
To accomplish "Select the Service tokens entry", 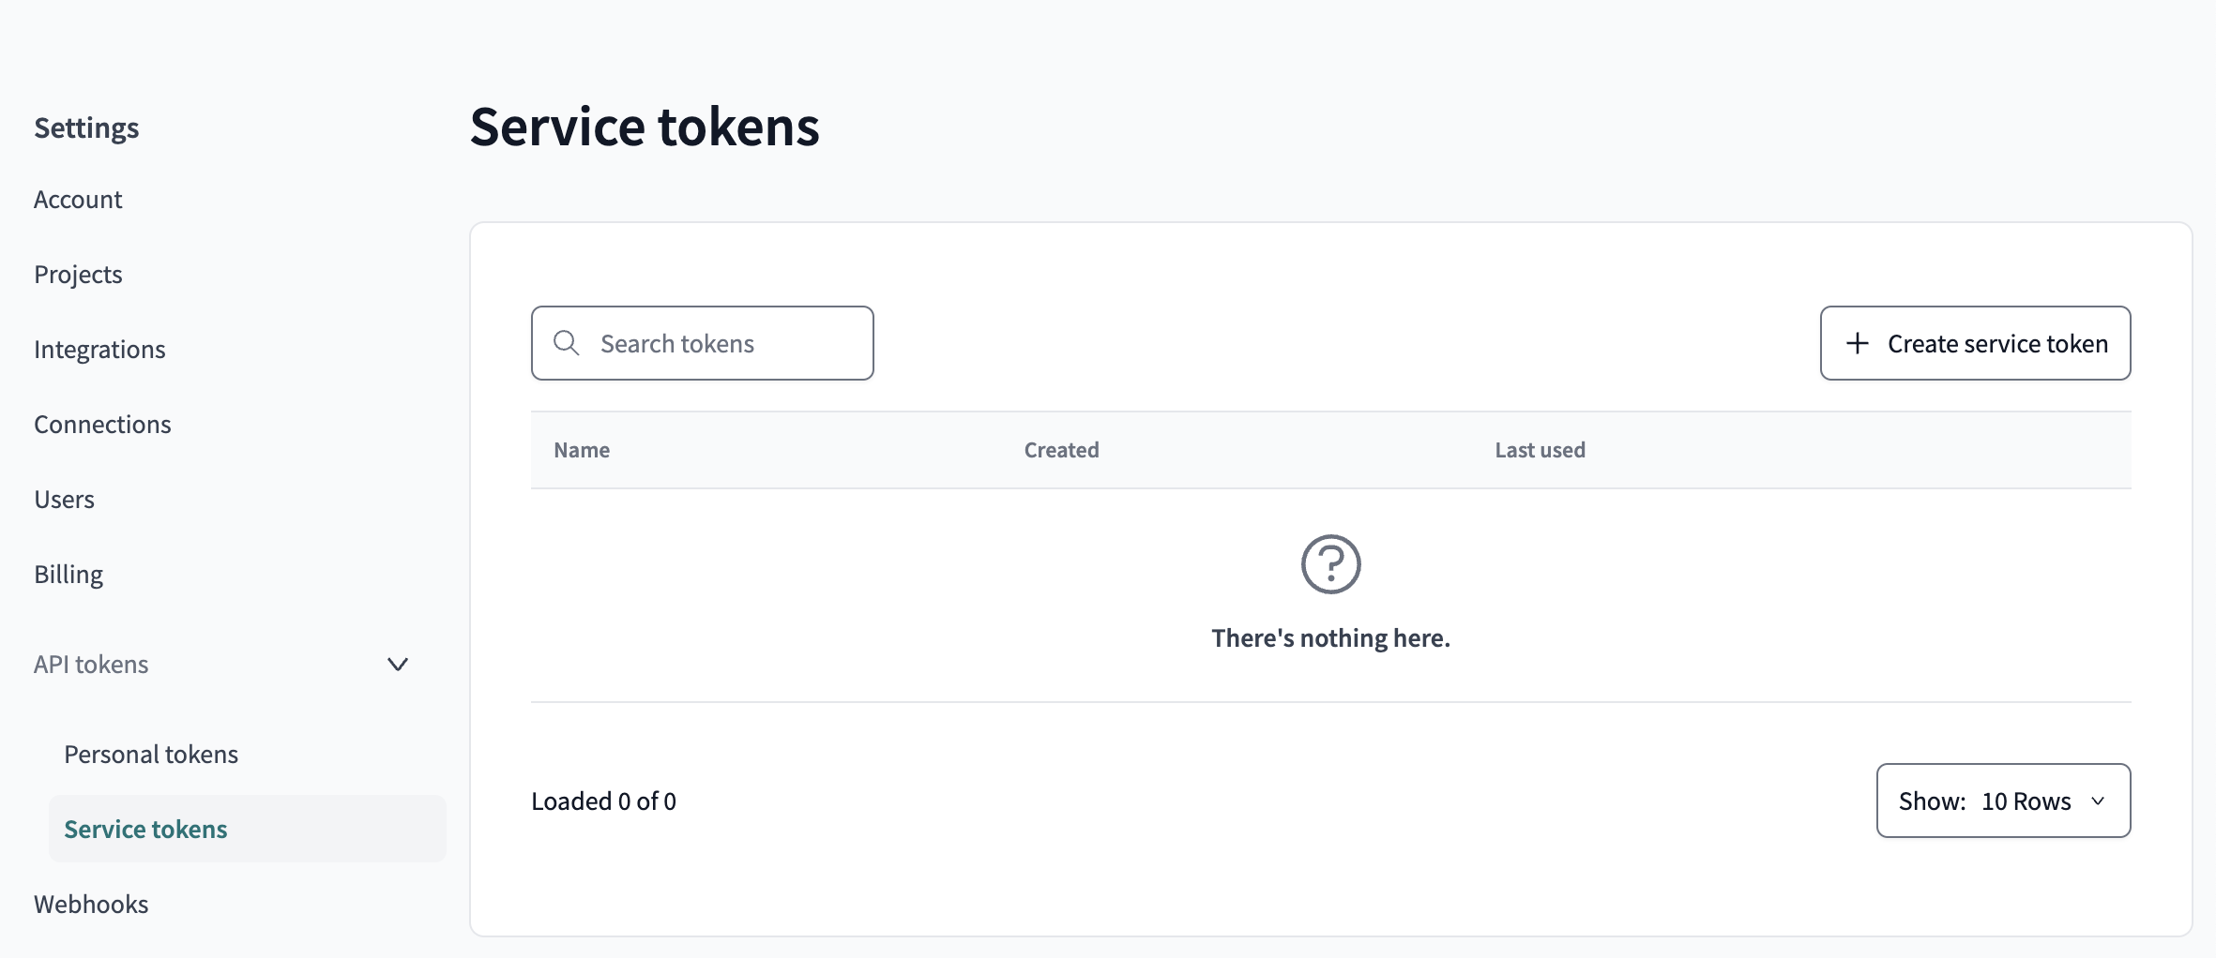I will pyautogui.click(x=145, y=829).
